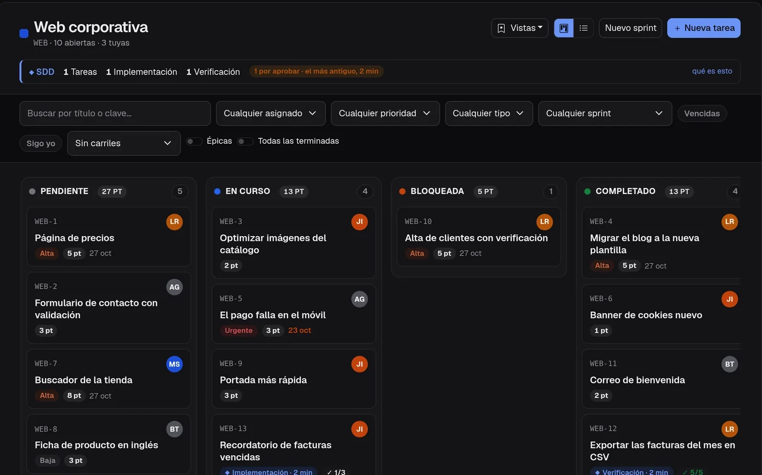Open Migrar el blog a la nueva plantilla

tap(644, 244)
